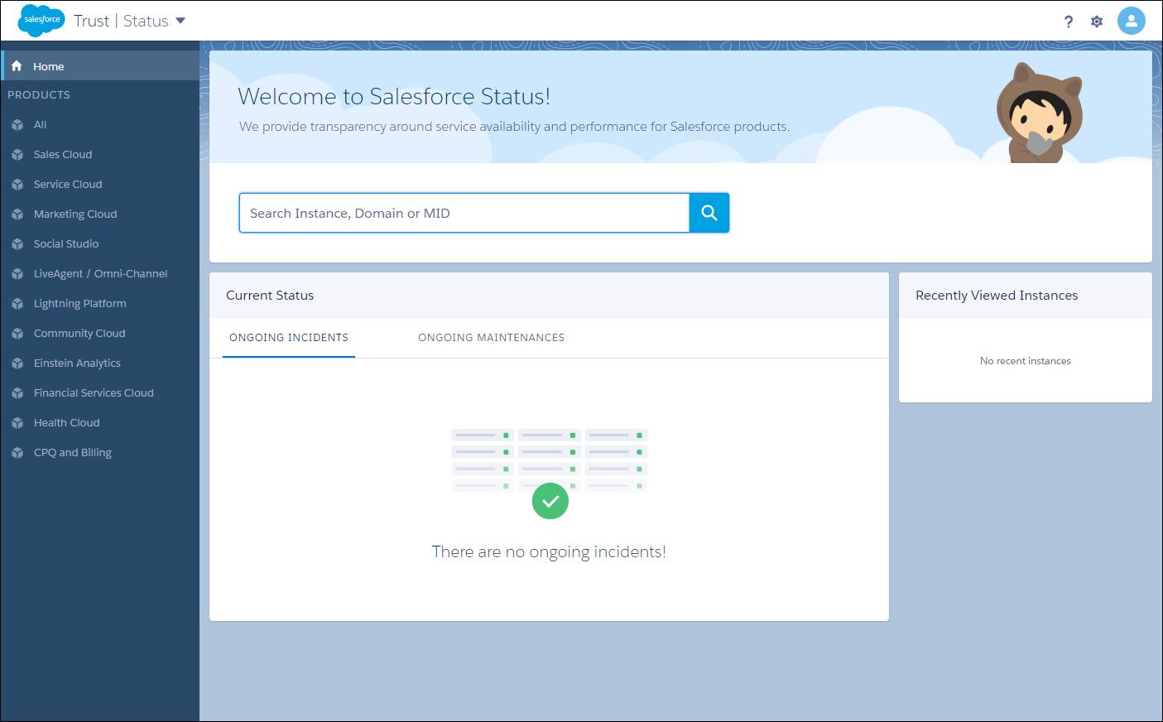Click the cube icon next to Service Cloud
The image size is (1163, 722).
point(17,185)
